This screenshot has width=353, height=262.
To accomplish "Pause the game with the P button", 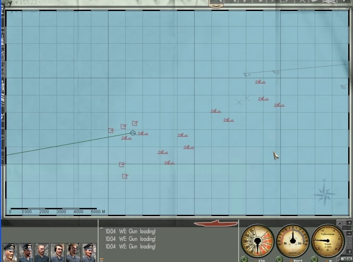I will (x=350, y=252).
